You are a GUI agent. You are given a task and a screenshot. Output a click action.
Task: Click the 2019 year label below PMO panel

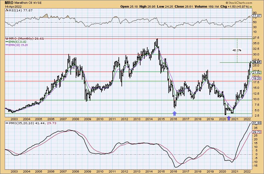(x=210, y=171)
